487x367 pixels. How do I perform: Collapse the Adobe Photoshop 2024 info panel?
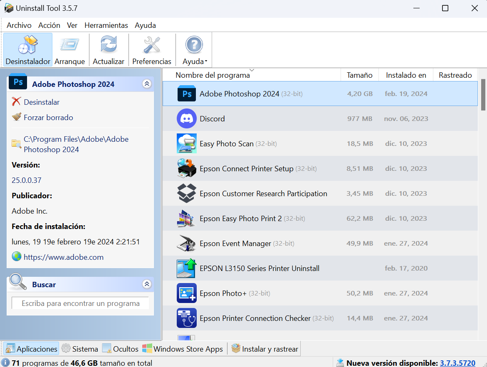147,84
